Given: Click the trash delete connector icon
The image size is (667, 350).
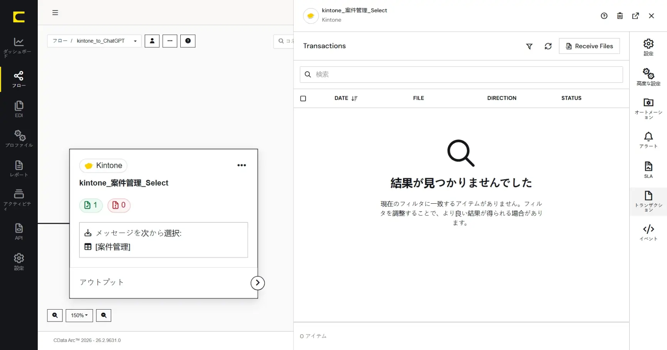Looking at the screenshot, I should [620, 16].
